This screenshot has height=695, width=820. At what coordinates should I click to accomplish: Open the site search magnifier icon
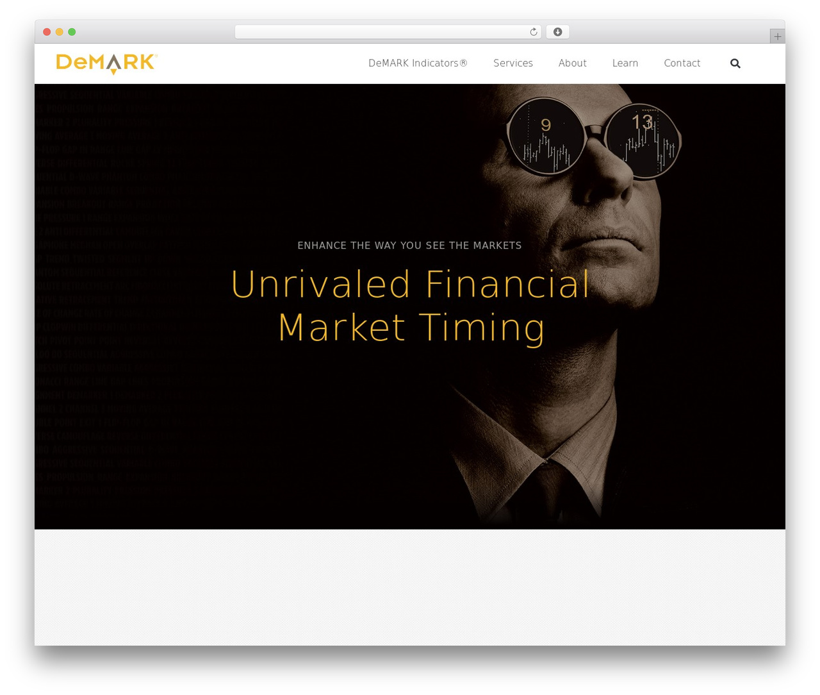pyautogui.click(x=735, y=63)
